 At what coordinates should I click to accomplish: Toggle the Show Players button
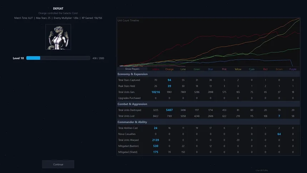pos(132,69)
